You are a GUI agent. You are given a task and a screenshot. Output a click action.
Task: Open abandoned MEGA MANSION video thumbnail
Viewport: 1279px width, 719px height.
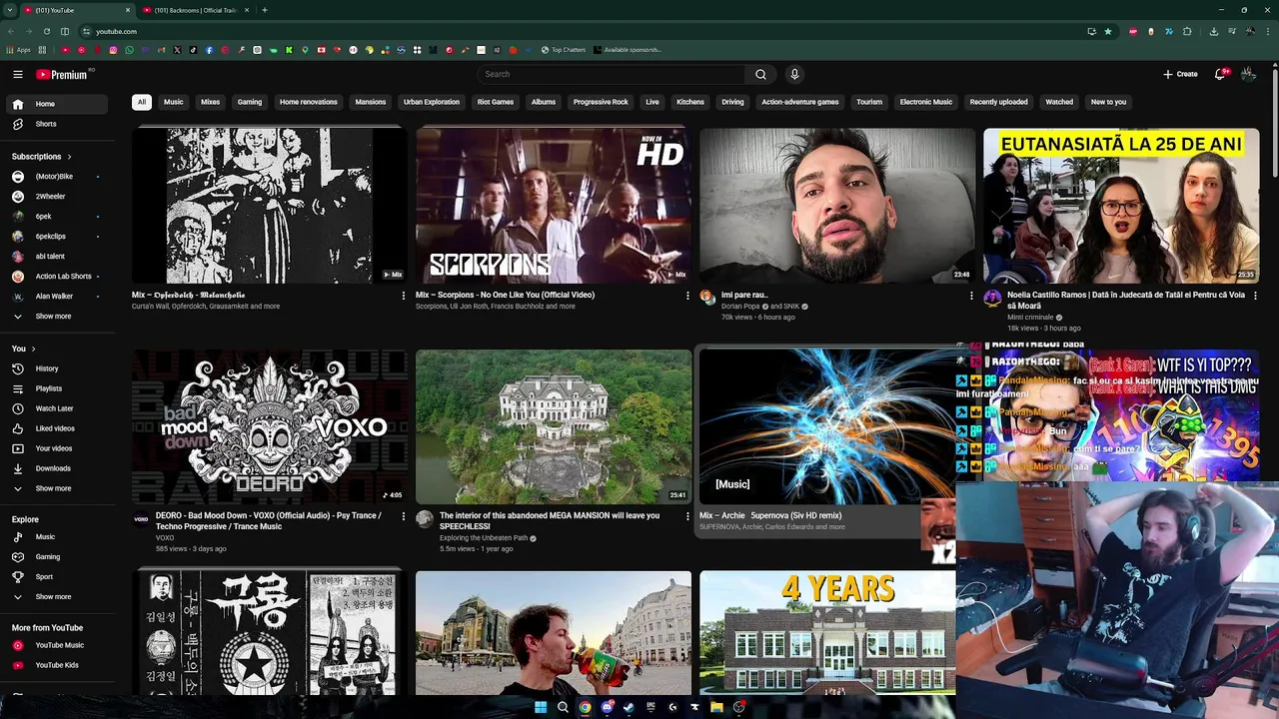pyautogui.click(x=554, y=426)
